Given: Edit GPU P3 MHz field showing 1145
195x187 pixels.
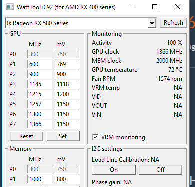Looking at the screenshot, I should click(x=40, y=84).
